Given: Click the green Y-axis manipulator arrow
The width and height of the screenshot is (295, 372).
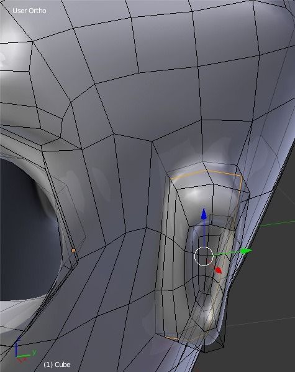Looking at the screenshot, I should coord(247,250).
